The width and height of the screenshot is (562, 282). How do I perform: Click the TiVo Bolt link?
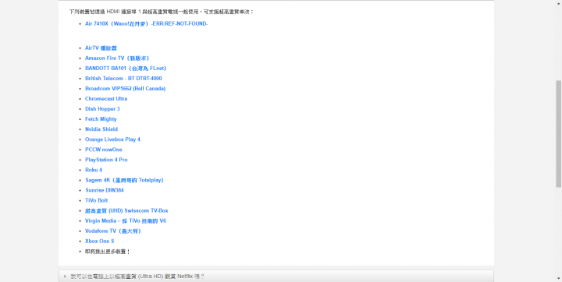tap(97, 200)
